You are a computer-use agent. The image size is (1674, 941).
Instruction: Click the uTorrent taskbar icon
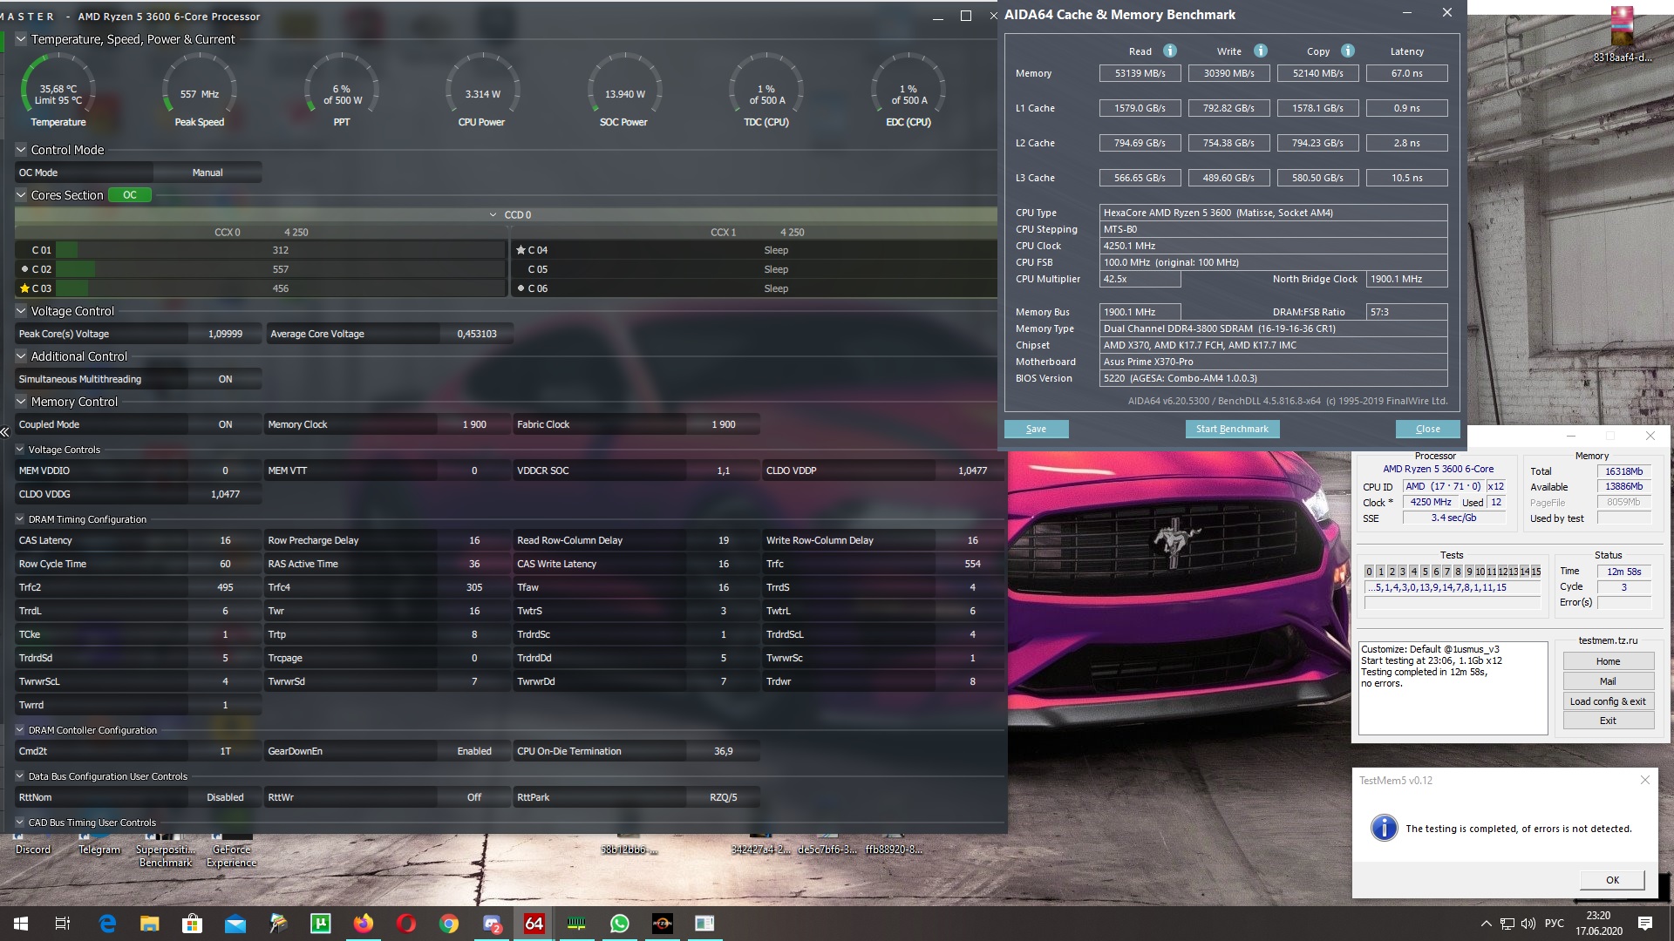(x=321, y=924)
